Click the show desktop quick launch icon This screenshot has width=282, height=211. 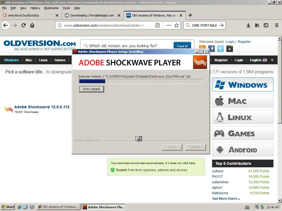[x=26, y=207]
